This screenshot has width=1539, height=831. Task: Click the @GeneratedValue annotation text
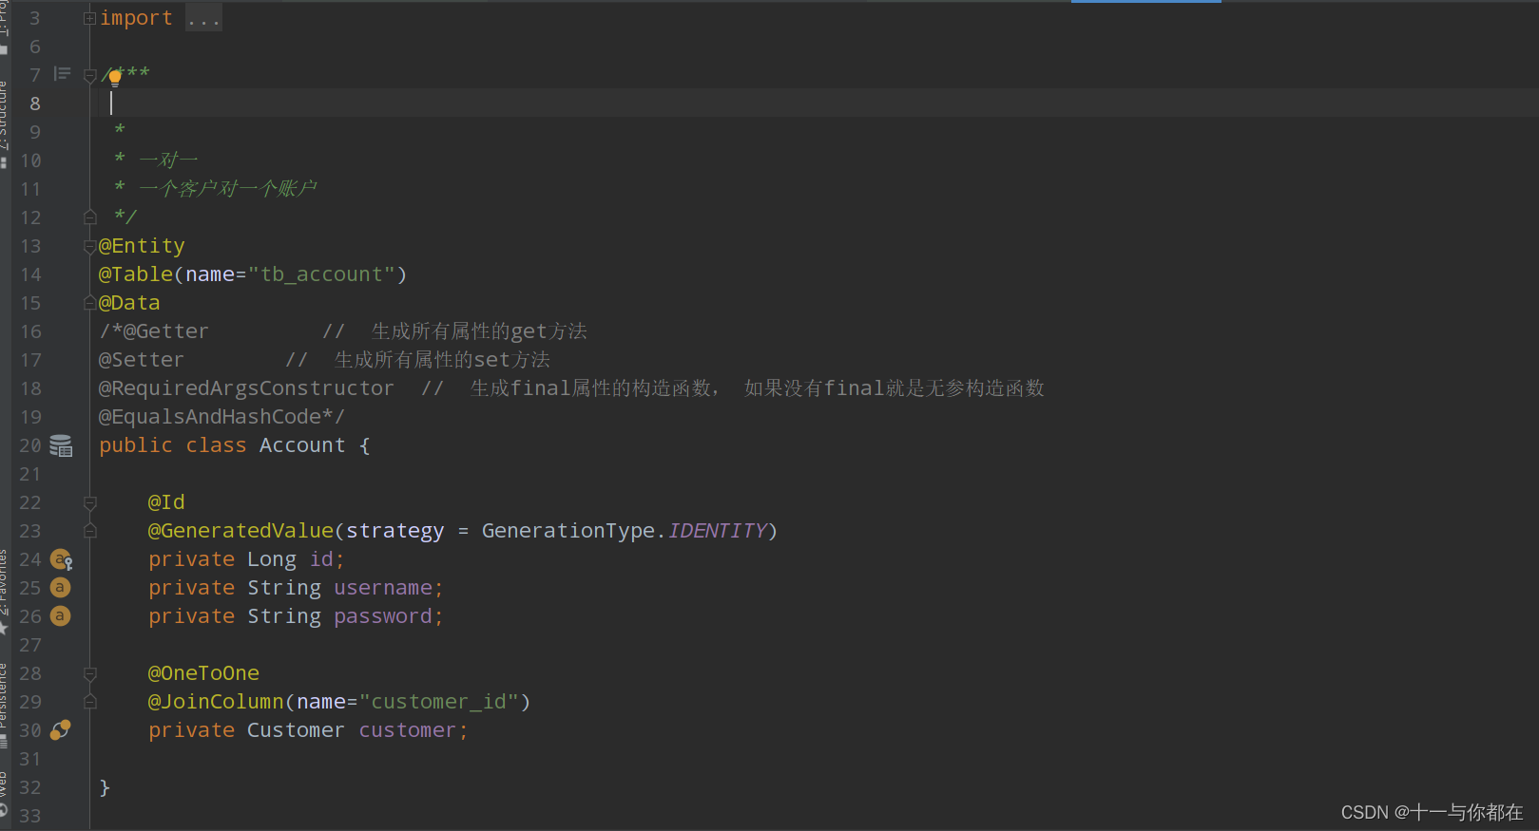[241, 531]
